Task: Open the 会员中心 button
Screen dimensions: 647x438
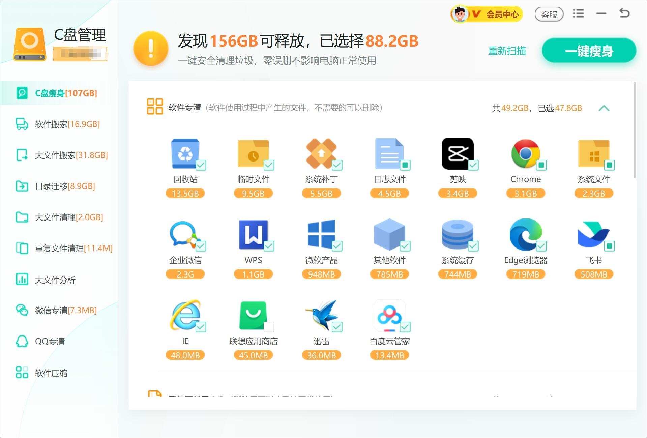Action: 487,14
